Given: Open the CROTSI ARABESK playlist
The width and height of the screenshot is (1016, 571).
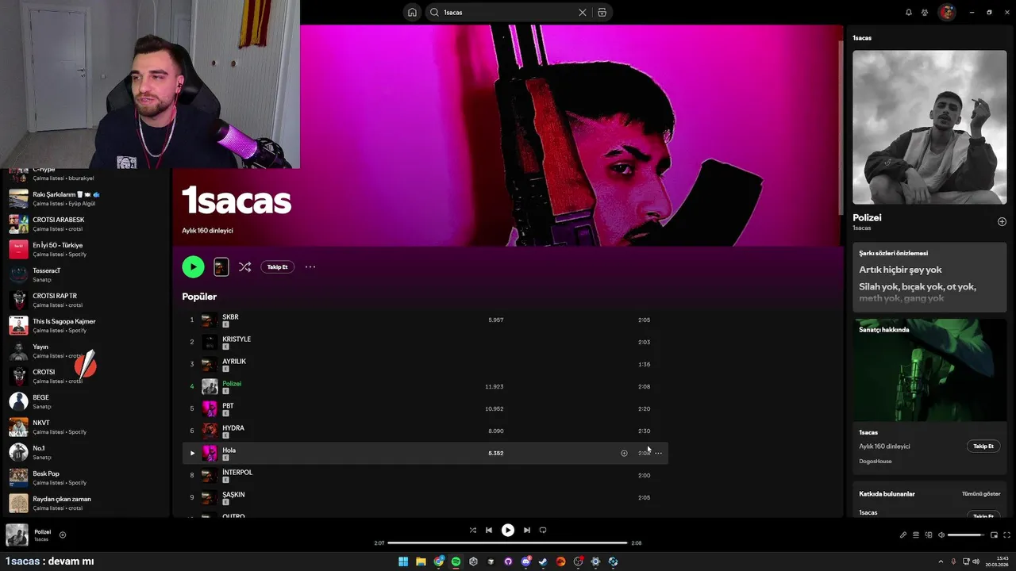Looking at the screenshot, I should (87, 224).
